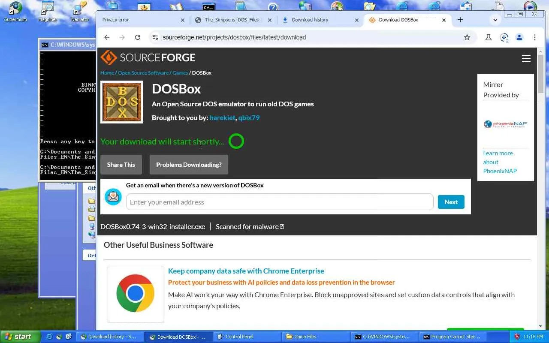Image resolution: width=549 pixels, height=343 pixels.
Task: Open the Chrome Labs flask icon
Action: tap(488, 37)
